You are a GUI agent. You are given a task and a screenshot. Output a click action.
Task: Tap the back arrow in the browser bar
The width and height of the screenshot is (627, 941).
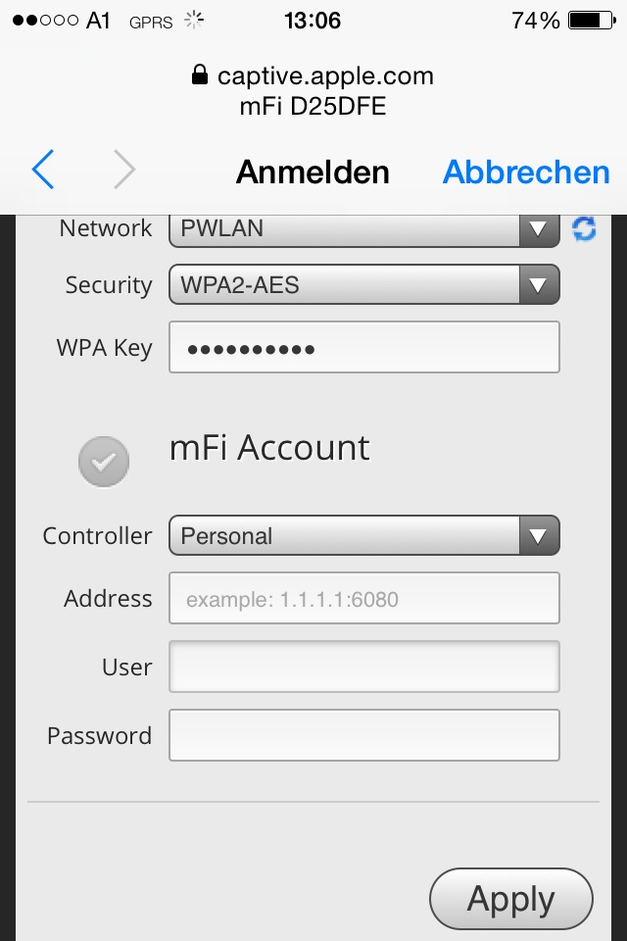tap(43, 170)
